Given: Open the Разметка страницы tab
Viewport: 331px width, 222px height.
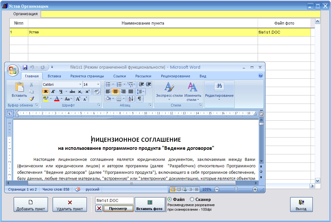Looking at the screenshot, I should tap(87, 76).
